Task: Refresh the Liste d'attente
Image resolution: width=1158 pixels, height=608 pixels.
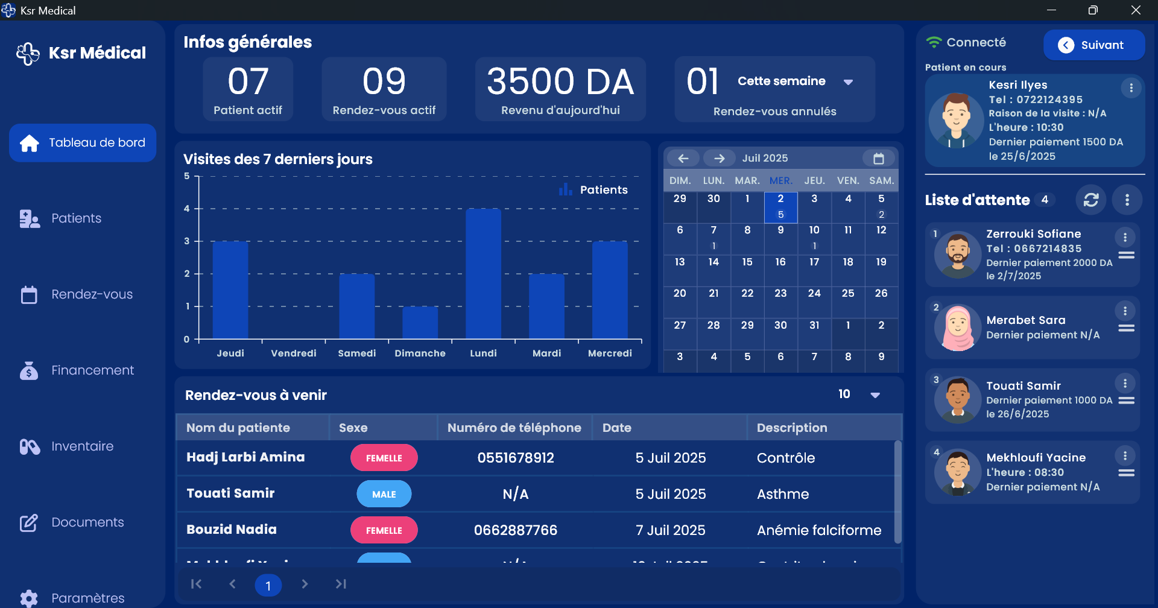Action: coord(1091,200)
